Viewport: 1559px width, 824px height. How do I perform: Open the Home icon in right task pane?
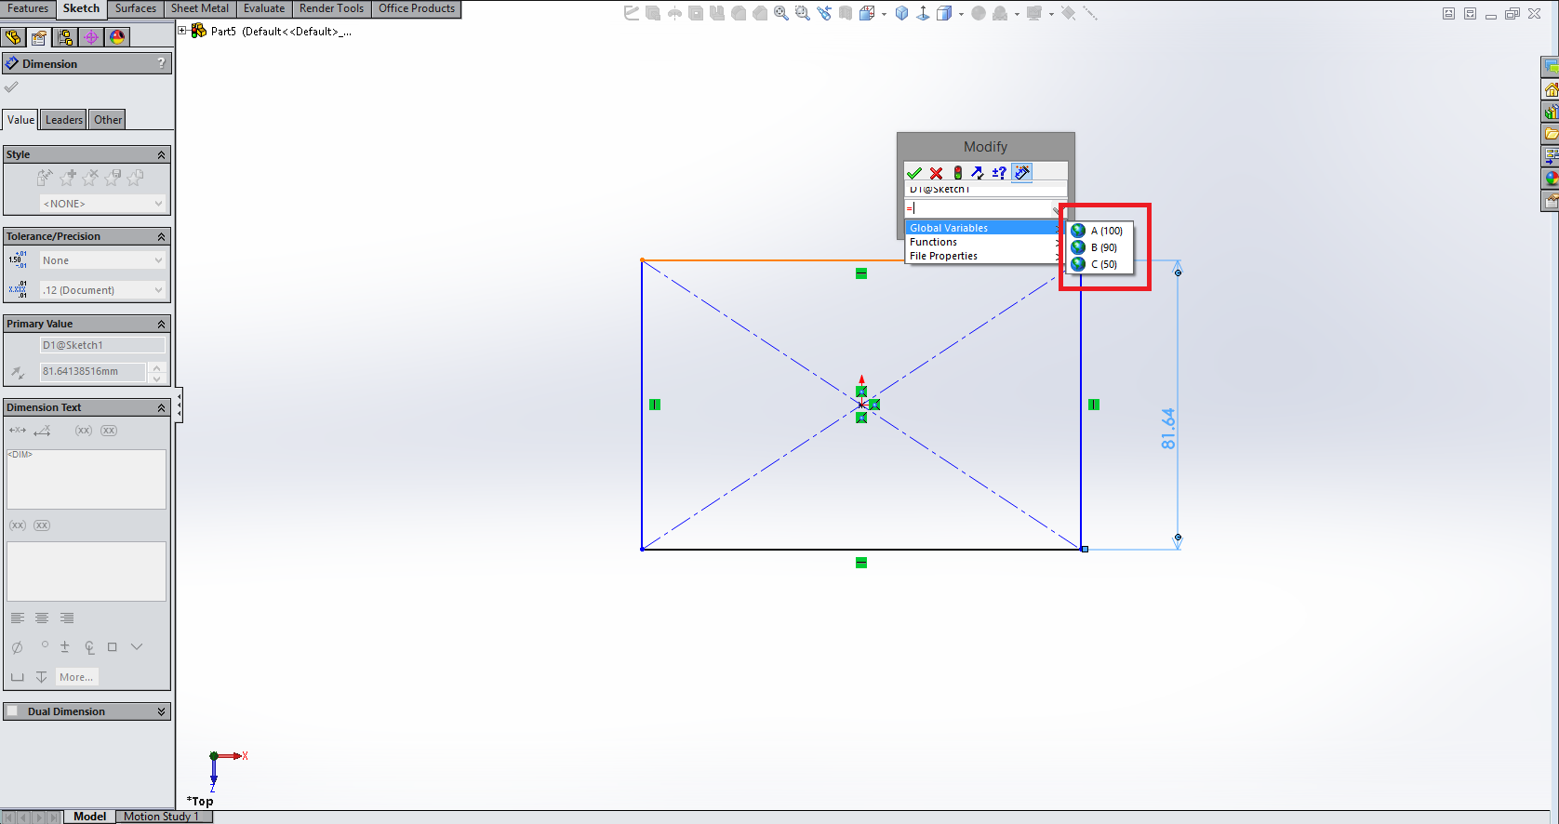click(1551, 90)
